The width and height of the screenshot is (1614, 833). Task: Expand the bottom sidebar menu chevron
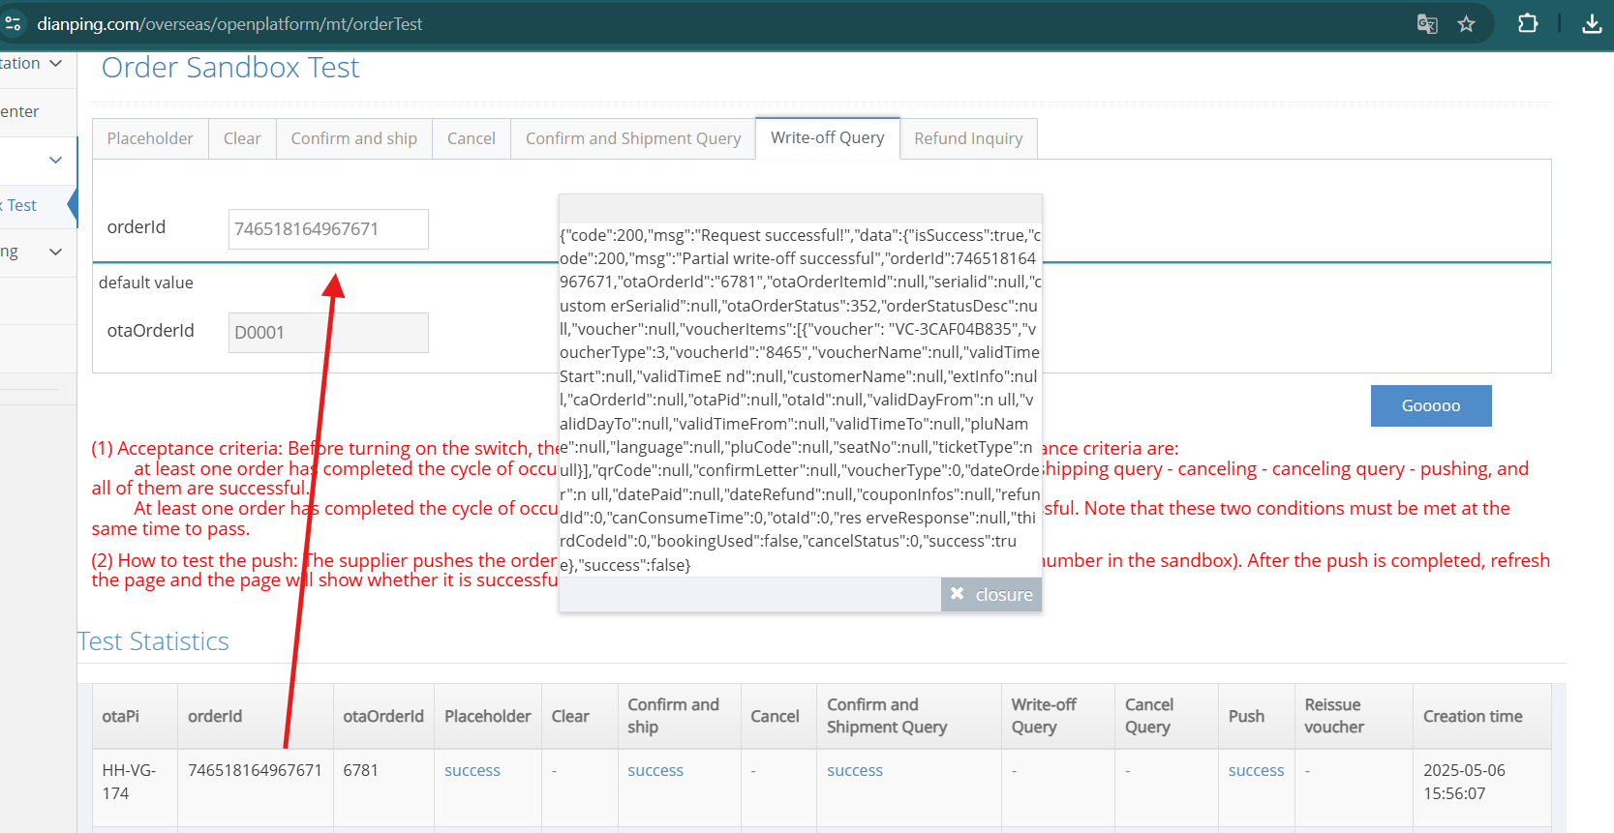click(x=55, y=253)
